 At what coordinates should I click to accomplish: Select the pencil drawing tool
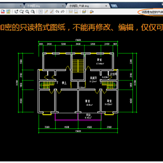pos(46,11)
